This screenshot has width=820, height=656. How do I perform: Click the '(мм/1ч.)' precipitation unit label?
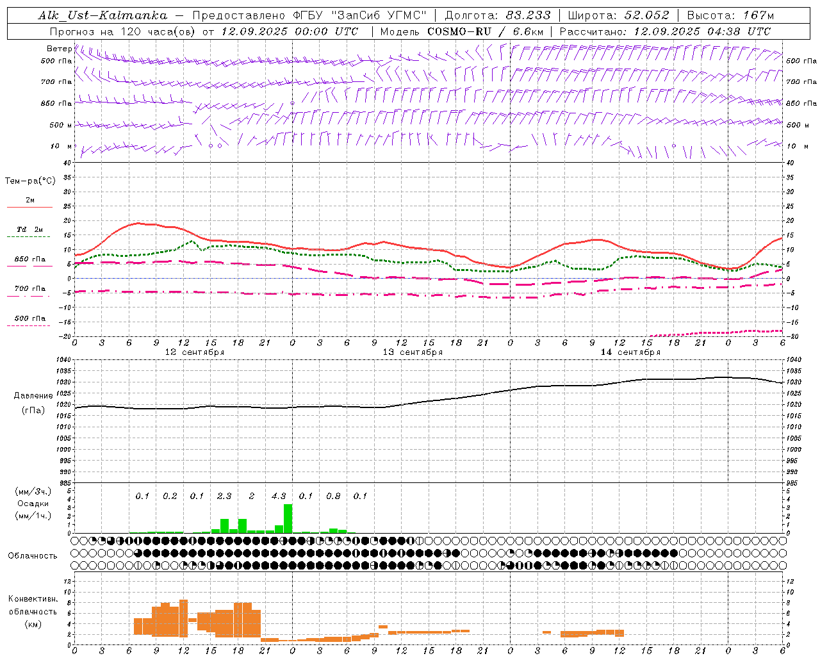pyautogui.click(x=33, y=516)
